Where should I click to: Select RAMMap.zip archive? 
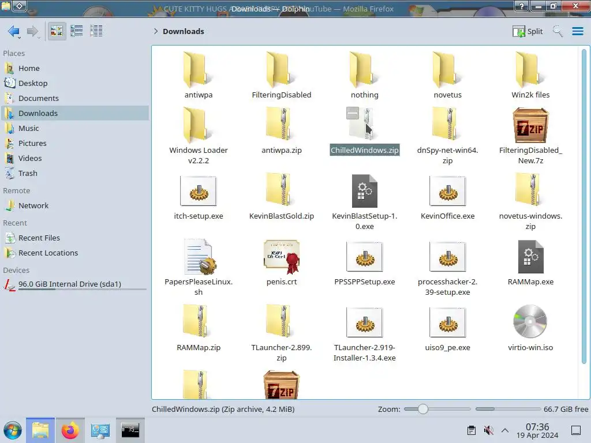[199, 328]
